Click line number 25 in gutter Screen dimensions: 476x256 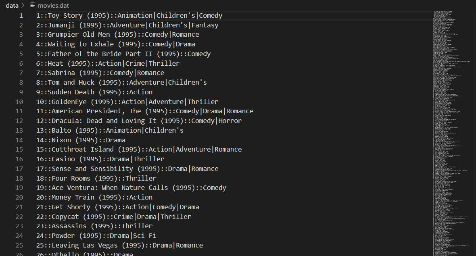pos(19,245)
